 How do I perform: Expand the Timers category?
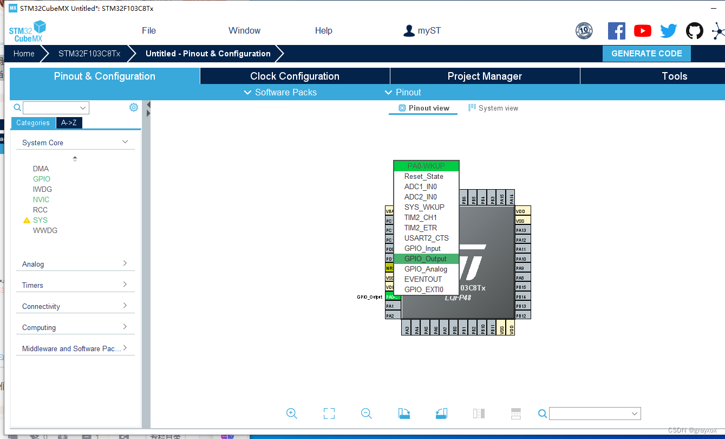click(125, 285)
